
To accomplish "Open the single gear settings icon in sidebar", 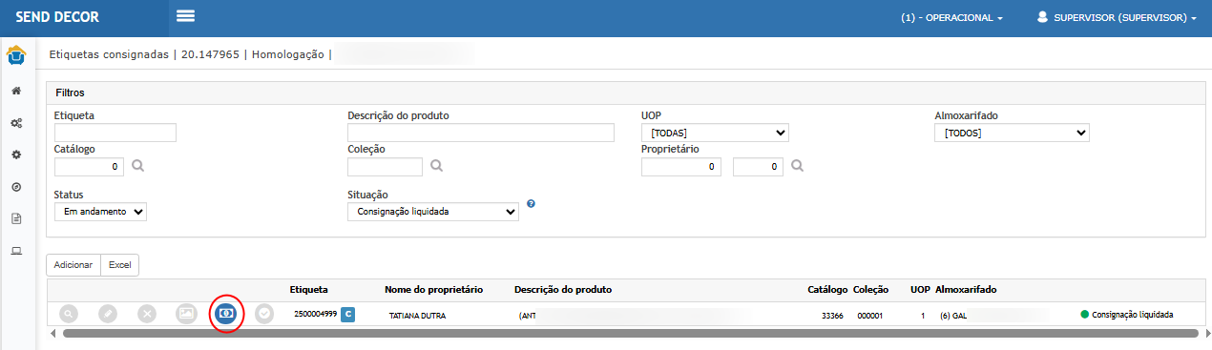I will [16, 154].
